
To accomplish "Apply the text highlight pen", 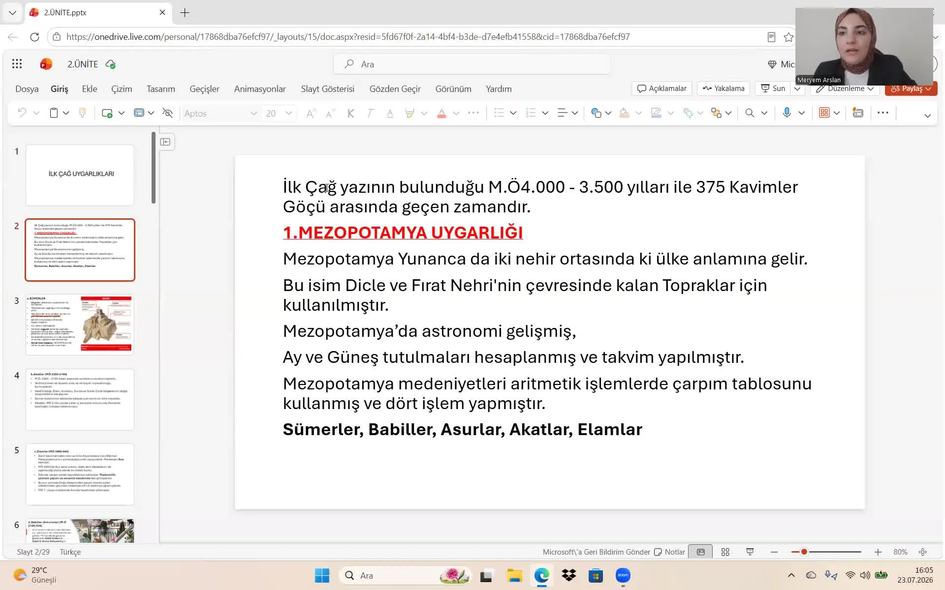I will pos(409,113).
